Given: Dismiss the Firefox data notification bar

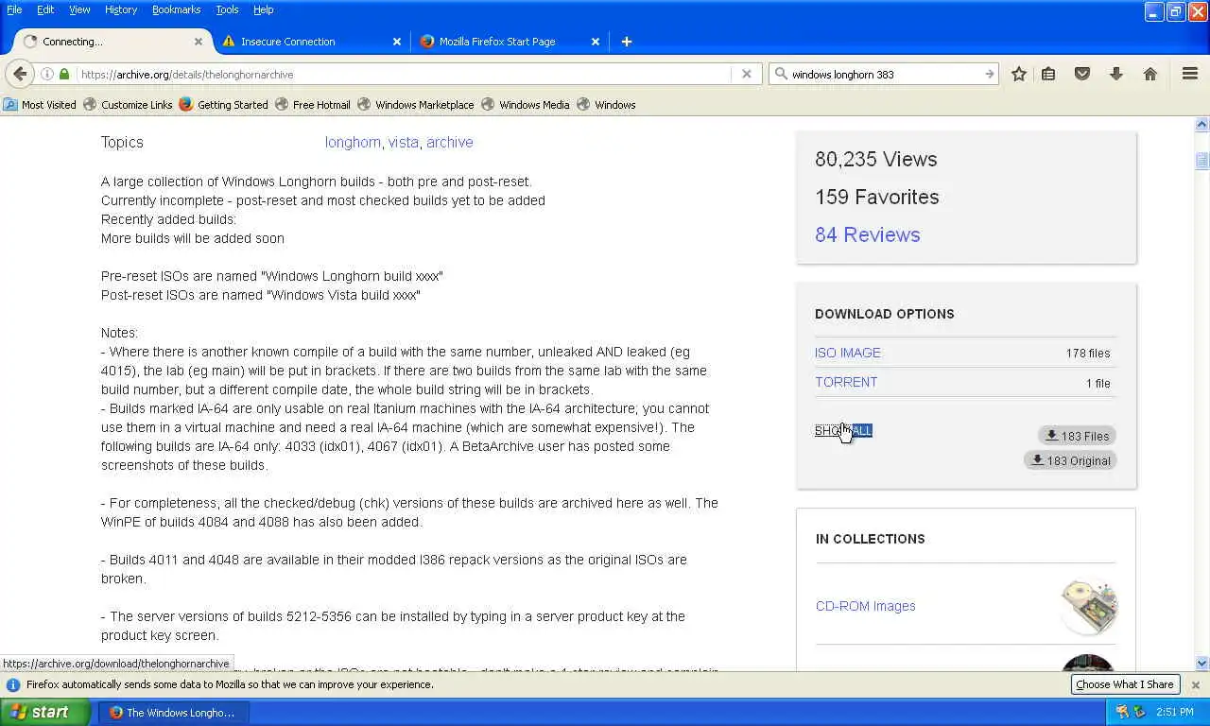Looking at the screenshot, I should [1195, 684].
